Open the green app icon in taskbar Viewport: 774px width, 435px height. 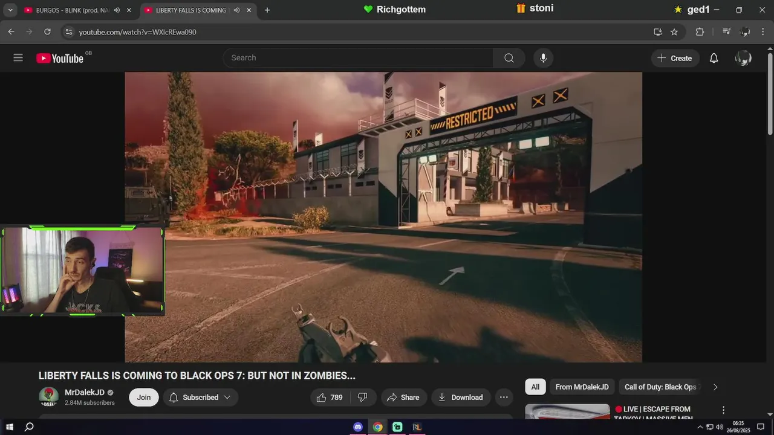pos(397,427)
